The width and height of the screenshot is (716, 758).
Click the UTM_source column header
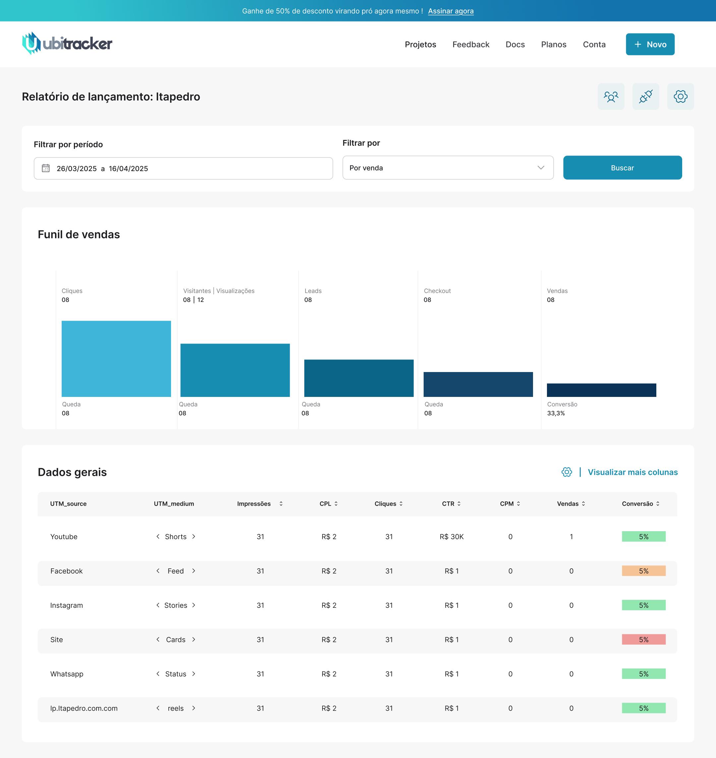[x=68, y=504]
